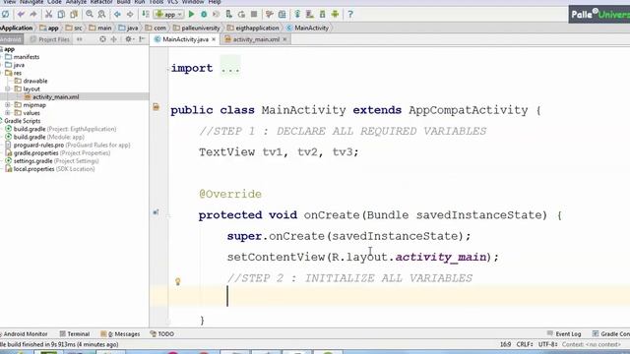
Task: Open the Window menu
Action: point(193,2)
